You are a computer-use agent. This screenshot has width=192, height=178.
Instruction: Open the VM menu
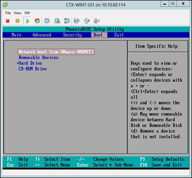click(27, 13)
